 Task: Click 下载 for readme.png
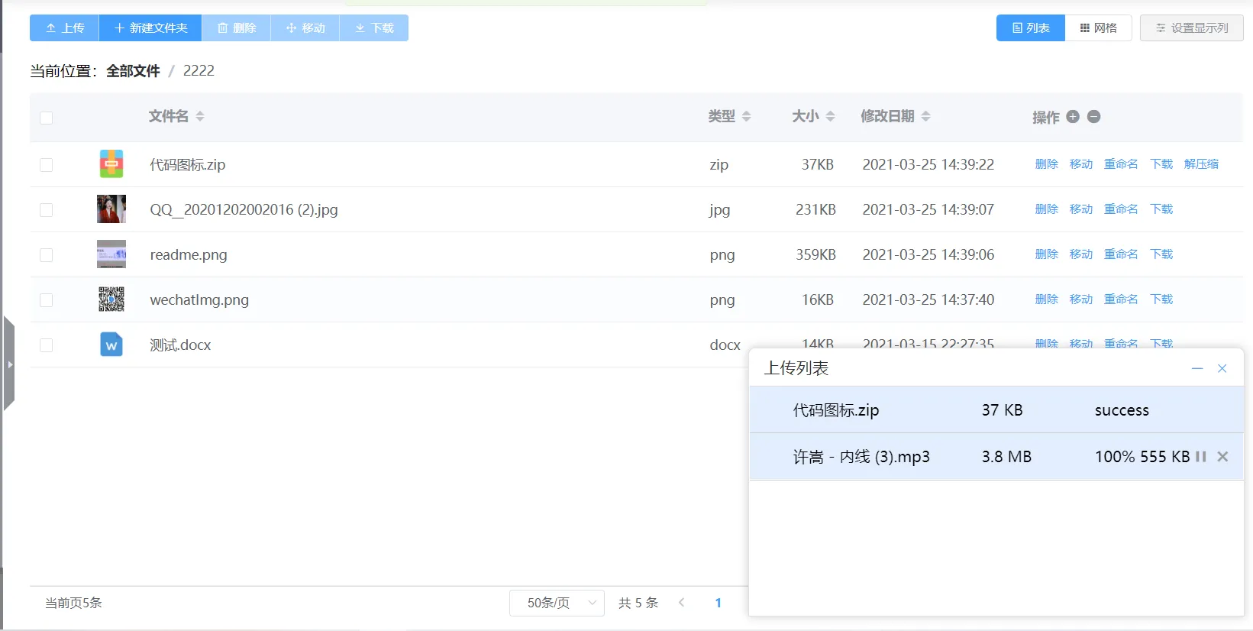click(x=1161, y=254)
